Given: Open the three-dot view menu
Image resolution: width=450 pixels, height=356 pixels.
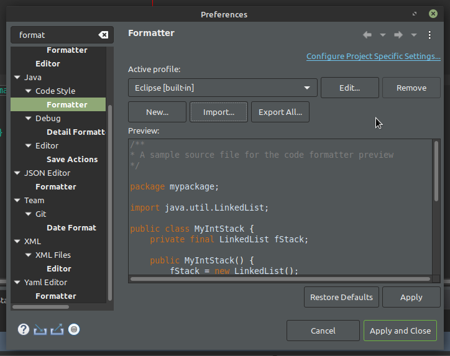Looking at the screenshot, I should [x=429, y=35].
